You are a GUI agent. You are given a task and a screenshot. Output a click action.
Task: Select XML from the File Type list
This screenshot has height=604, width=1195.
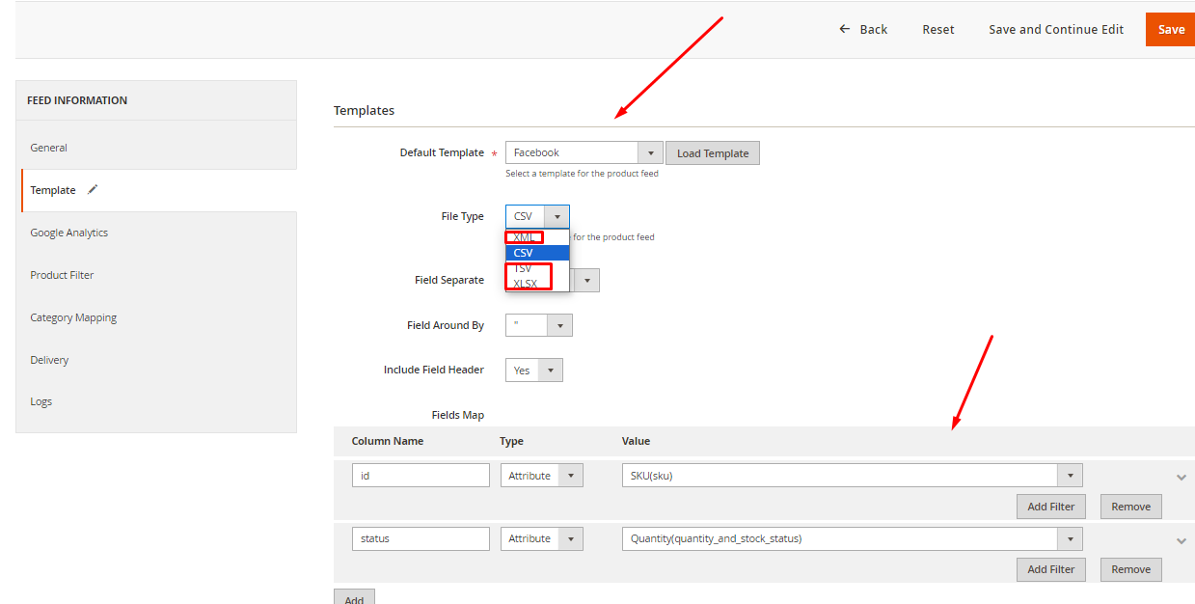[x=525, y=237]
